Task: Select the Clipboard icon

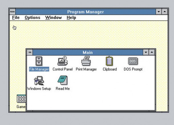Action: tap(109, 61)
